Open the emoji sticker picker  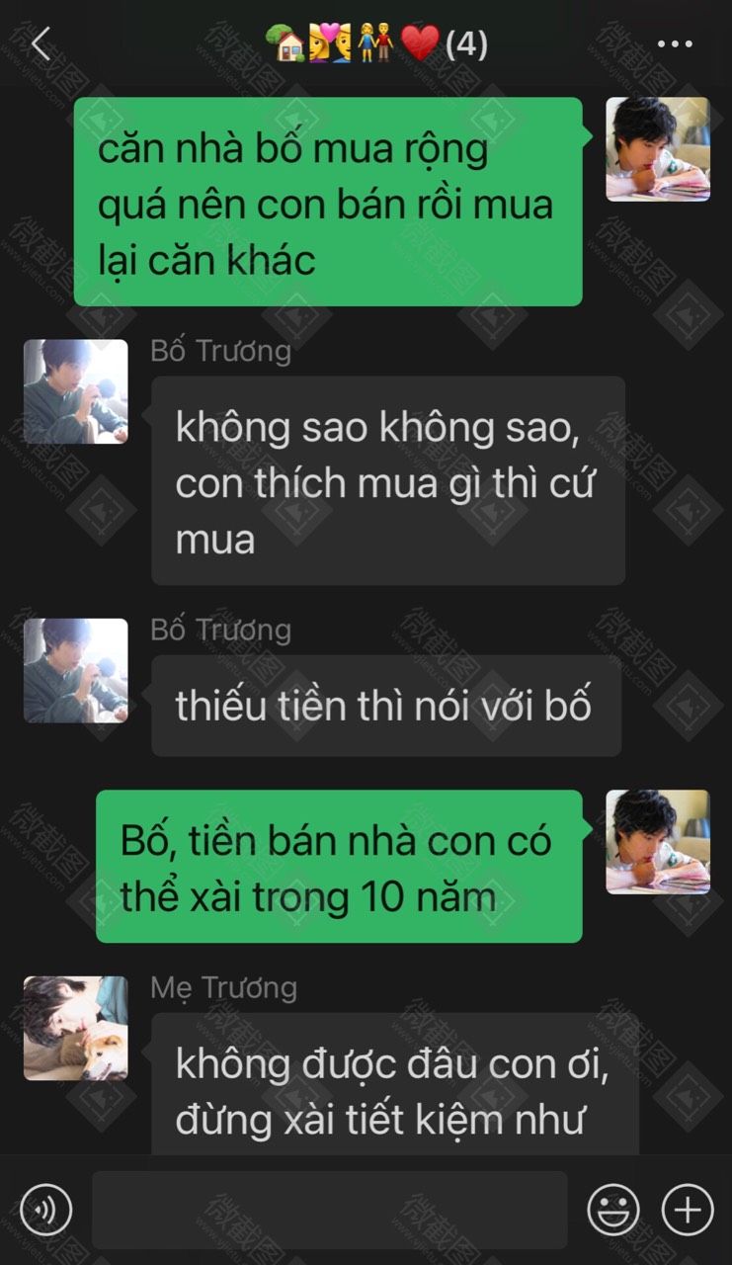click(x=613, y=1210)
